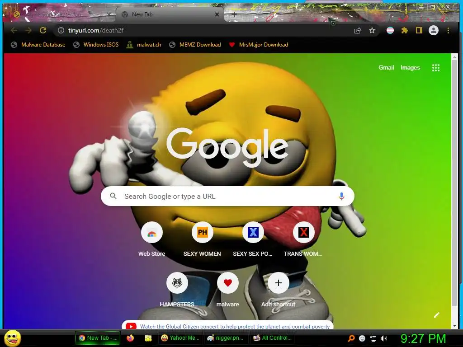Close the New Tab tab
Screen dimensions: 463x347
[x=217, y=14]
